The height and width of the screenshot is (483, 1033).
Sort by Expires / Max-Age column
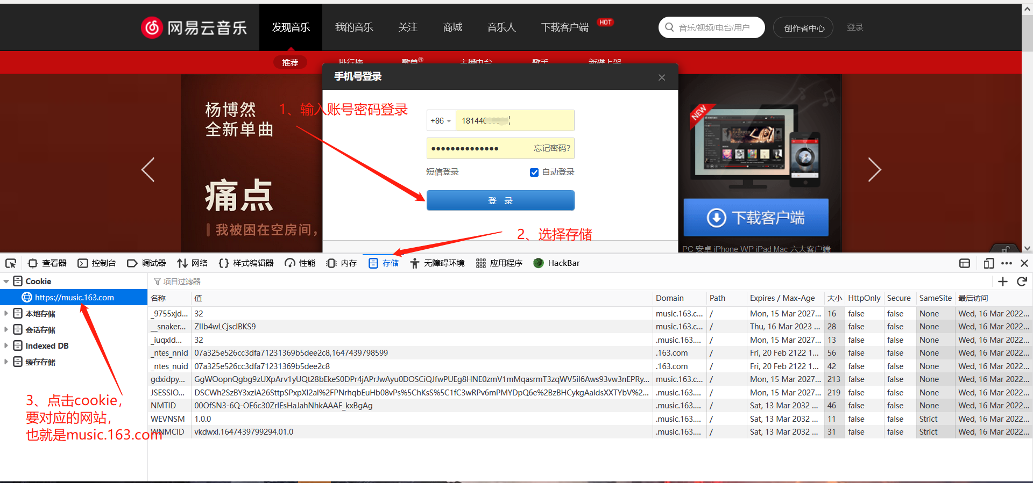click(x=785, y=298)
